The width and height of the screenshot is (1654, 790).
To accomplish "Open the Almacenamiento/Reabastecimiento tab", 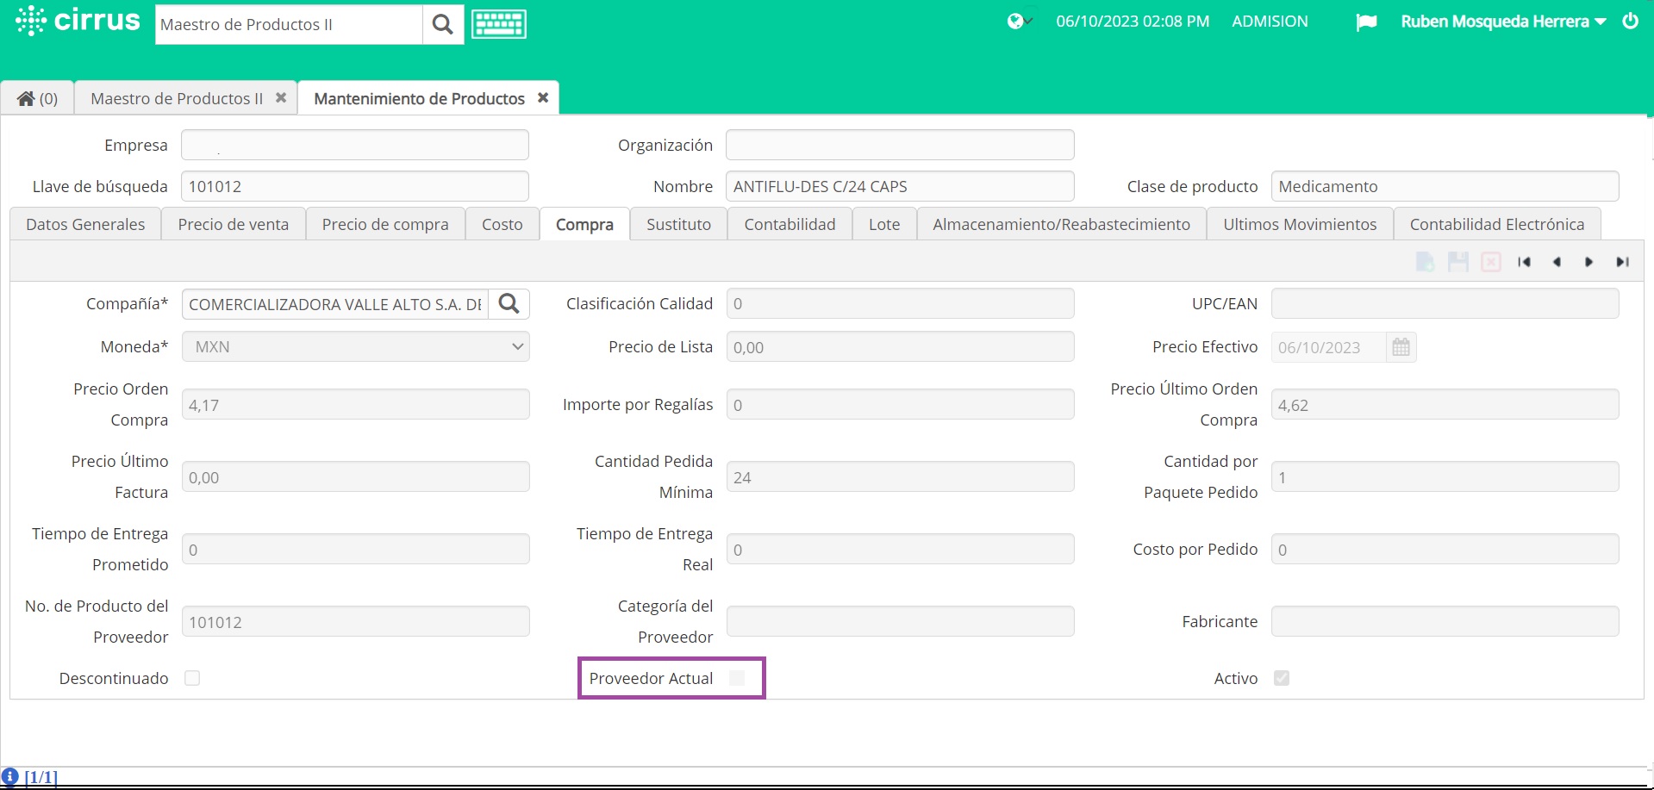I will click(x=1061, y=224).
